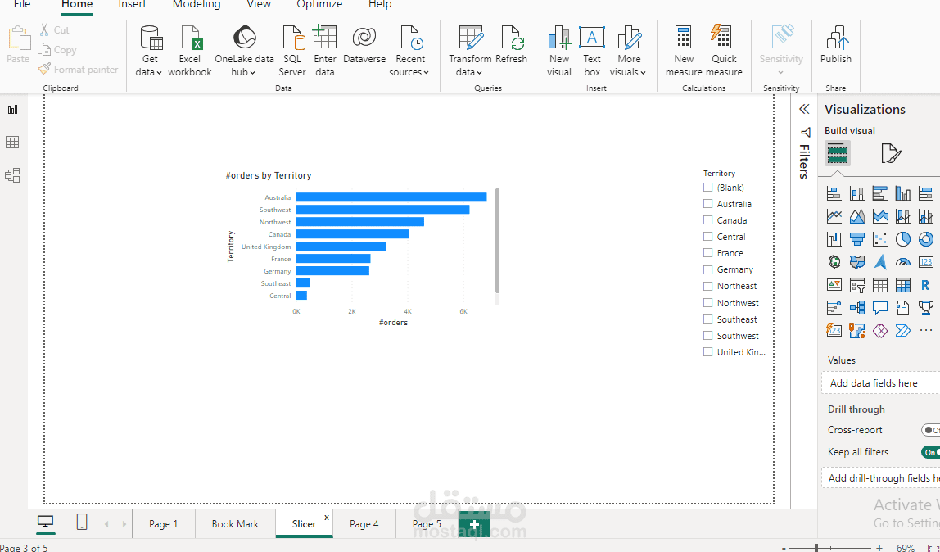Check the Germany slicer checkbox
This screenshot has width=940, height=552.
[708, 269]
